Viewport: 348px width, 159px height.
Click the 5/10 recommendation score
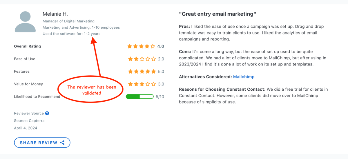160,97
